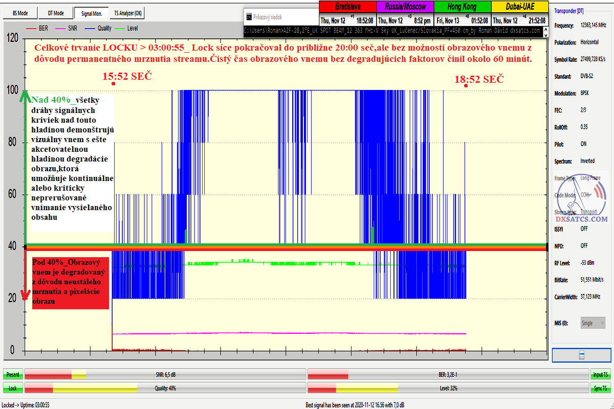
Task: Click the transponder list icon button
Action: 581,355
